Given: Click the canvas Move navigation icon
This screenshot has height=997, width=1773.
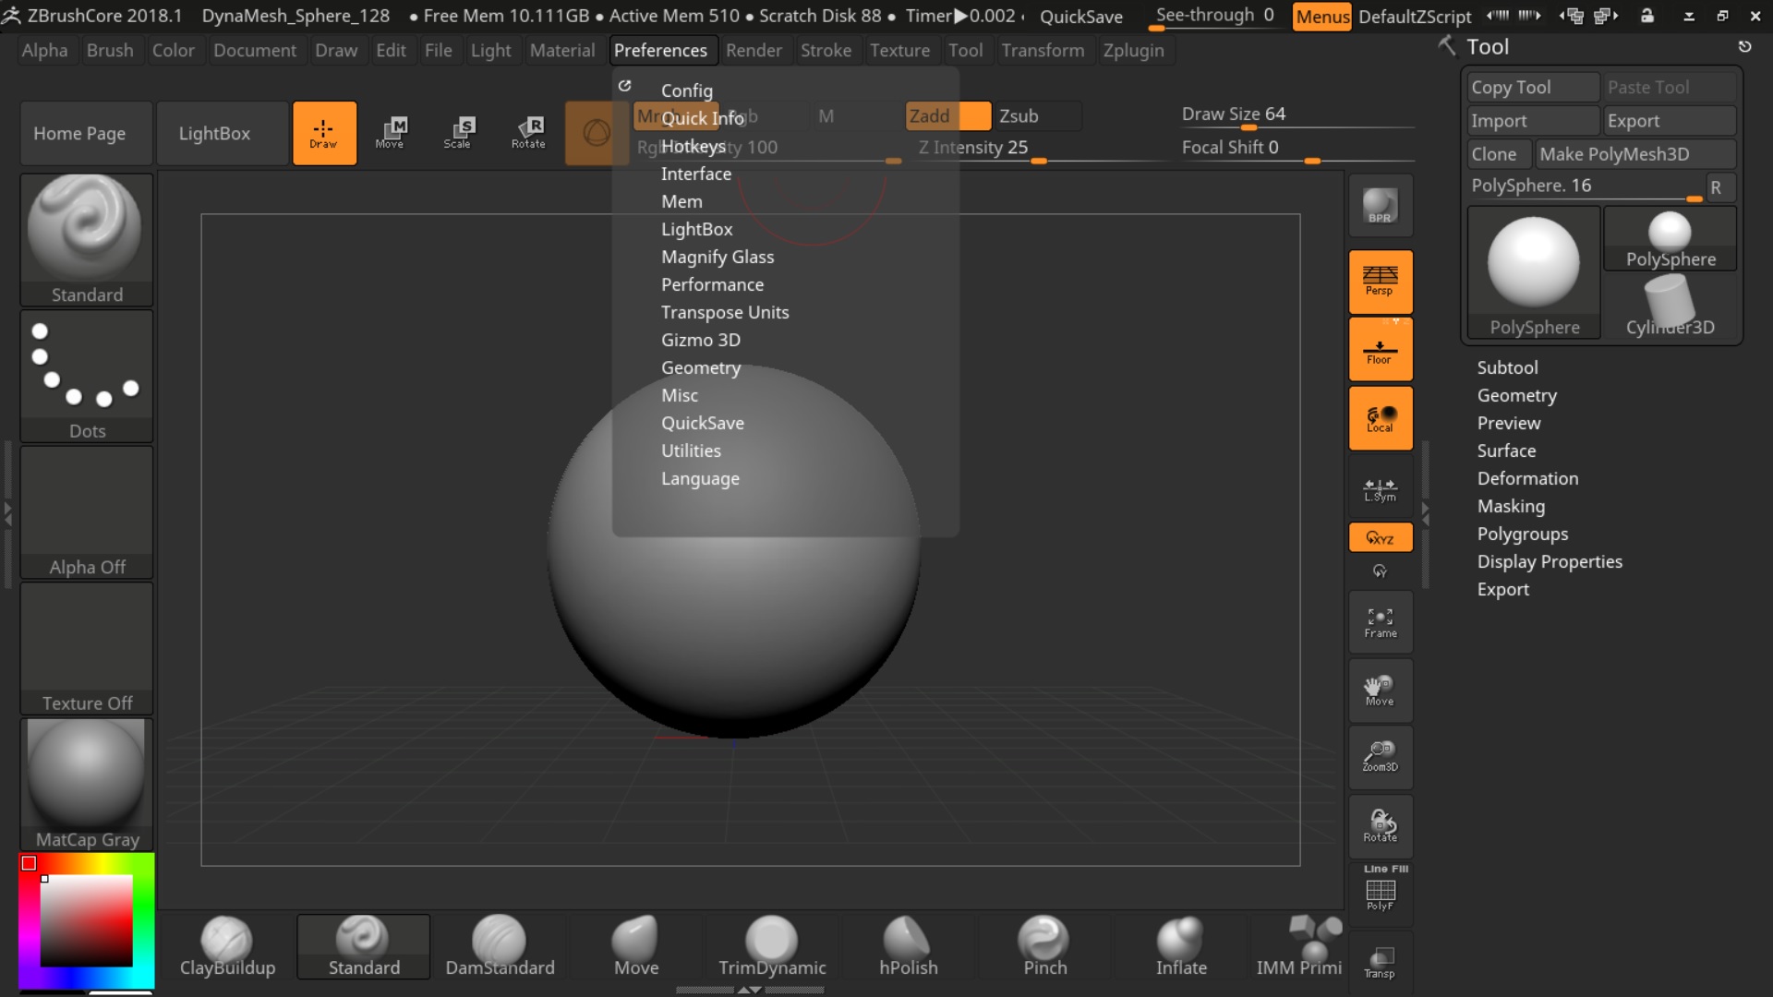Looking at the screenshot, I should point(1381,691).
